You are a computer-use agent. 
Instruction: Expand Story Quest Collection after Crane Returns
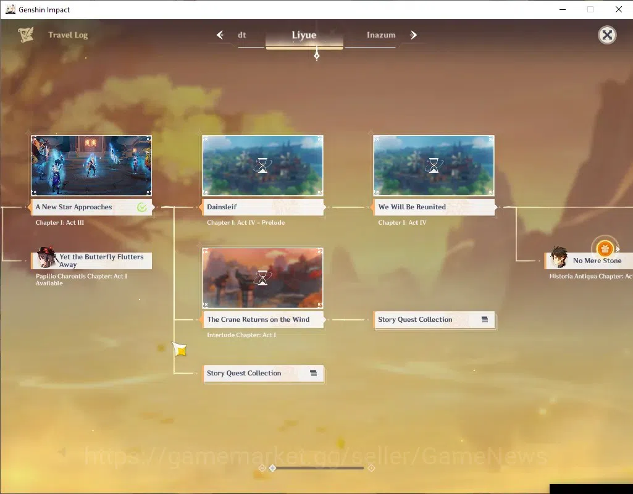tap(434, 320)
